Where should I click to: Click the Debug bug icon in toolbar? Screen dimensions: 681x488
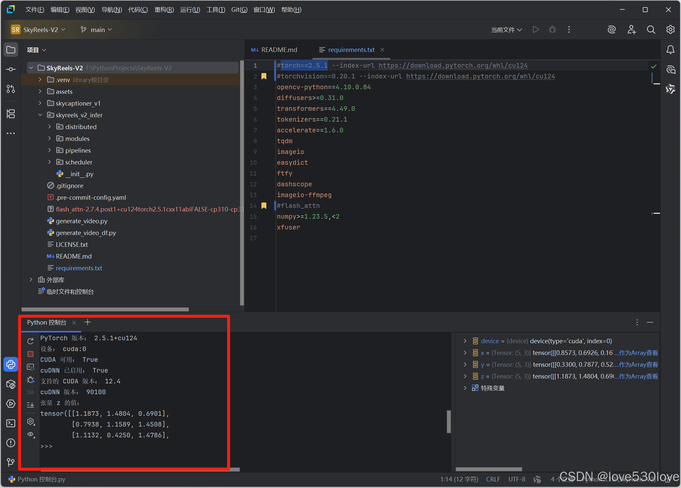coord(552,30)
